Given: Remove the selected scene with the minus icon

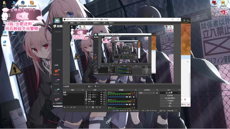Looking at the screenshot, I should pyautogui.click(x=68, y=107).
